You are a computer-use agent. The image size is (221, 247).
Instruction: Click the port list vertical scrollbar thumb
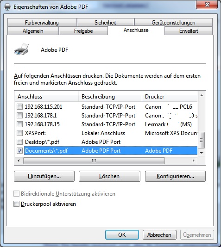point(201,140)
